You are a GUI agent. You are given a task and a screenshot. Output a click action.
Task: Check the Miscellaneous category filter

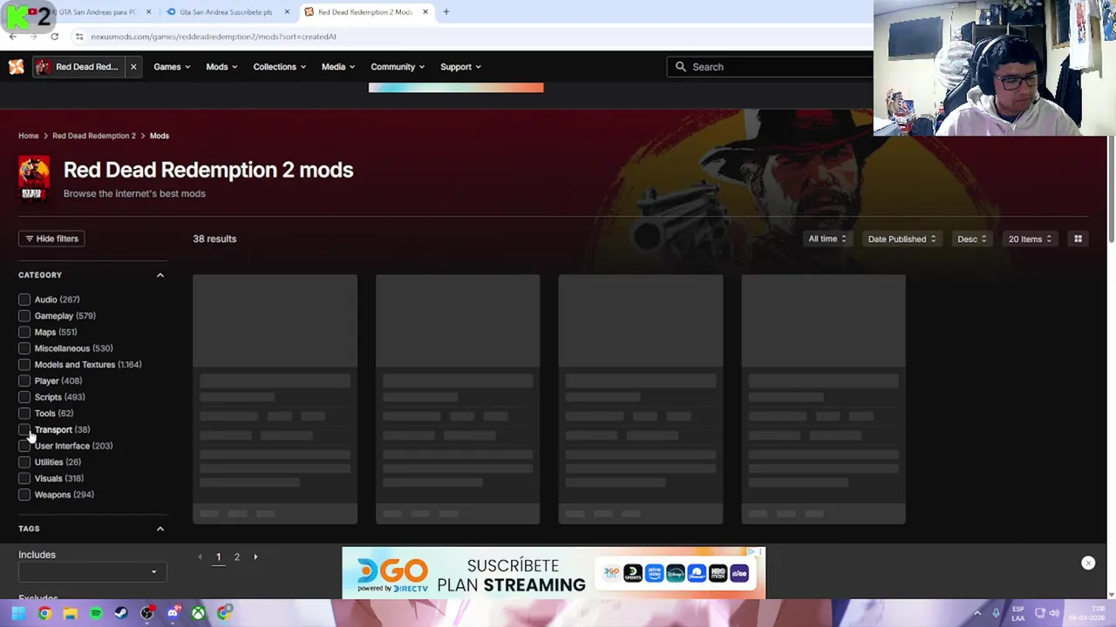pos(24,348)
